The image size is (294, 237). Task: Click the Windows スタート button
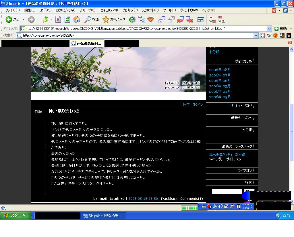16,216
